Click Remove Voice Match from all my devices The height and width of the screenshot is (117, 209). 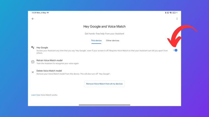tap(104, 84)
